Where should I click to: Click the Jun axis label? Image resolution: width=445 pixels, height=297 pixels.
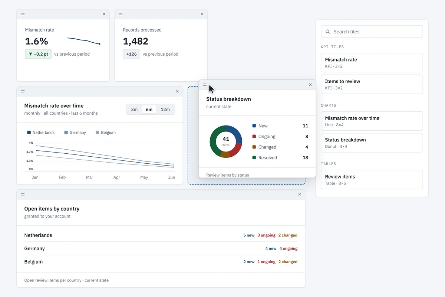click(171, 177)
